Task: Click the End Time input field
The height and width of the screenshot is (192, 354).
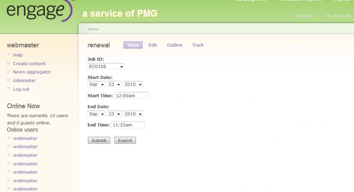Action: pos(128,125)
